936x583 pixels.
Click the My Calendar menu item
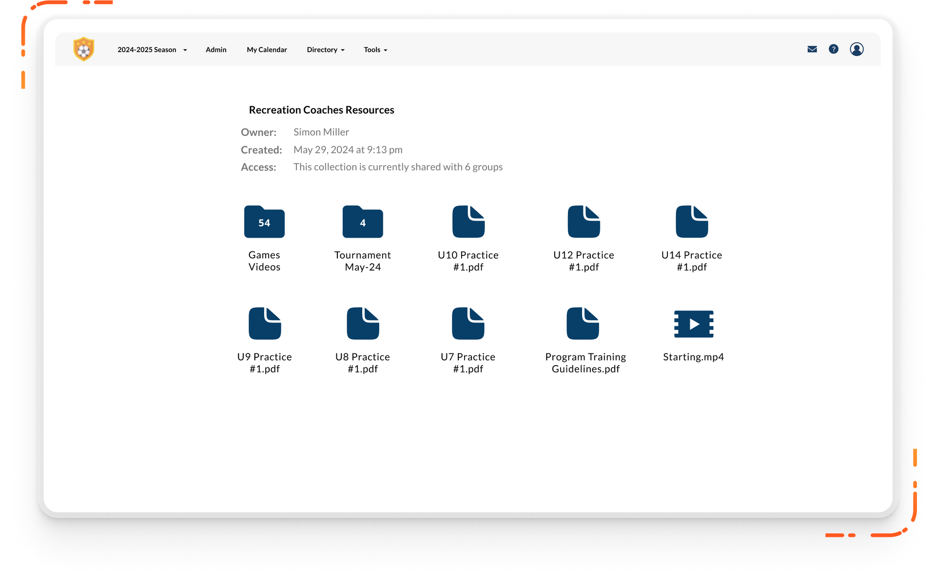coord(267,49)
